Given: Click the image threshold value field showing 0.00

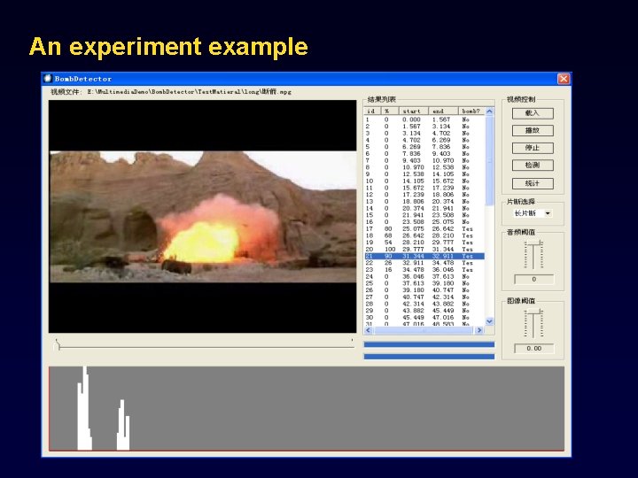Looking at the screenshot, I should tap(533, 349).
